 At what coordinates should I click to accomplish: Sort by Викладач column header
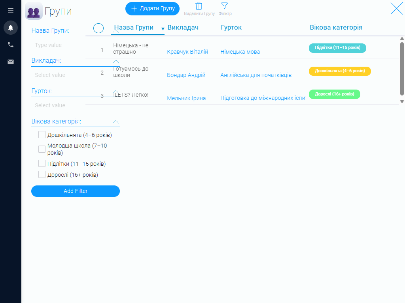(x=183, y=27)
